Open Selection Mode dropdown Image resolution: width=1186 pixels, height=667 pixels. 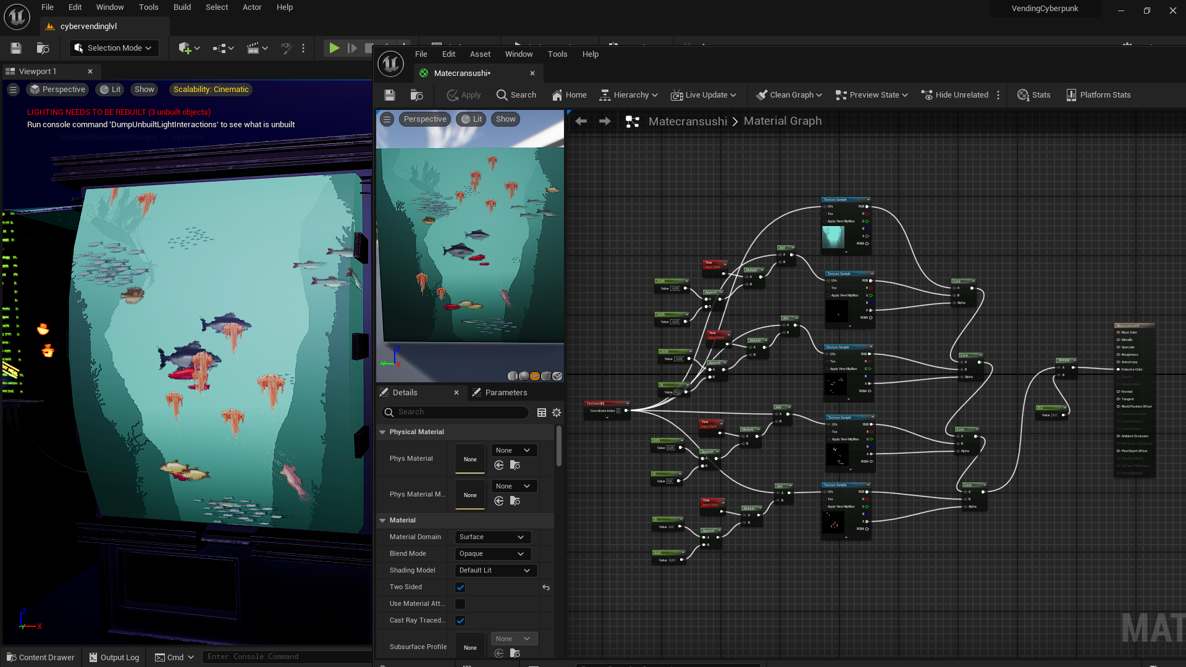[x=114, y=48]
